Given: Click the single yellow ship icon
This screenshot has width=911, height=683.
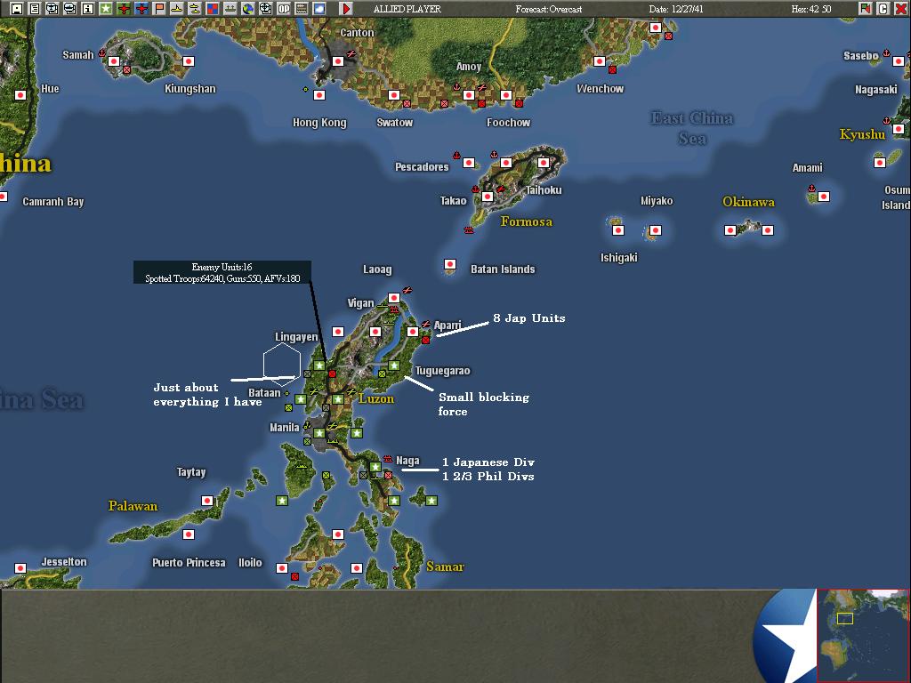Looking at the screenshot, I should [x=177, y=8].
